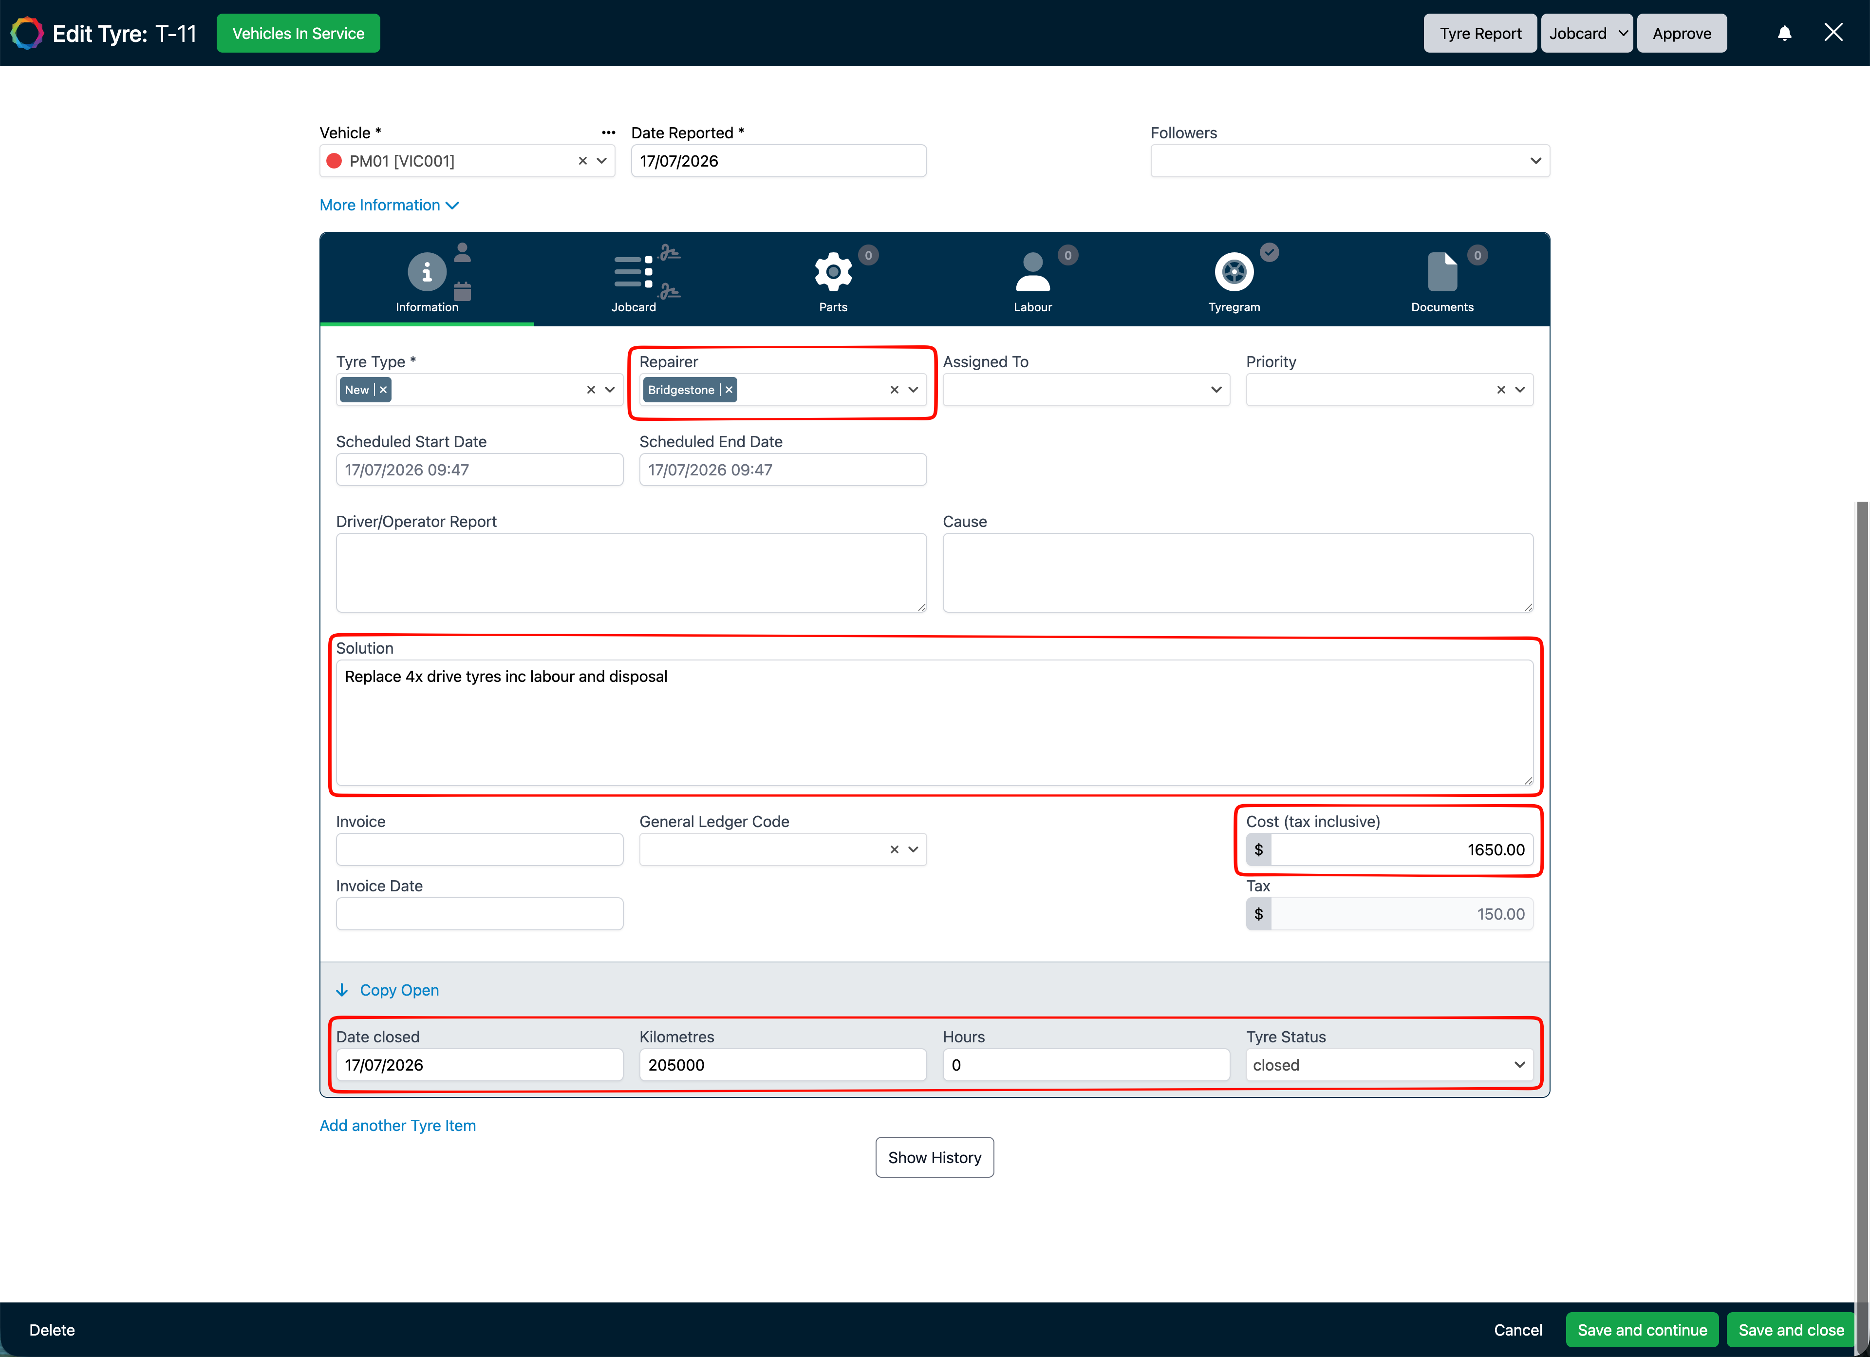This screenshot has width=1870, height=1357.
Task: Click the Vehicle three-dot options icon
Action: [609, 133]
